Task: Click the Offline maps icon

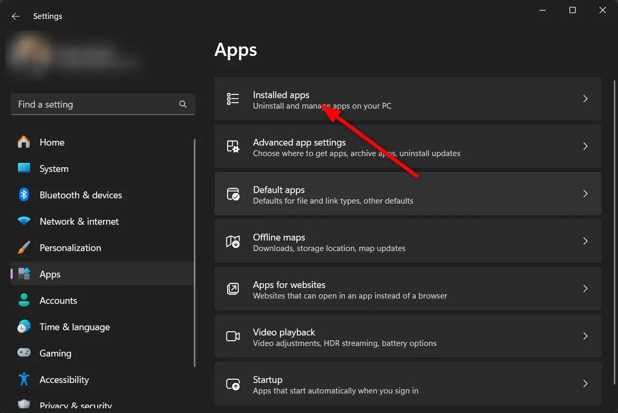Action: (233, 242)
